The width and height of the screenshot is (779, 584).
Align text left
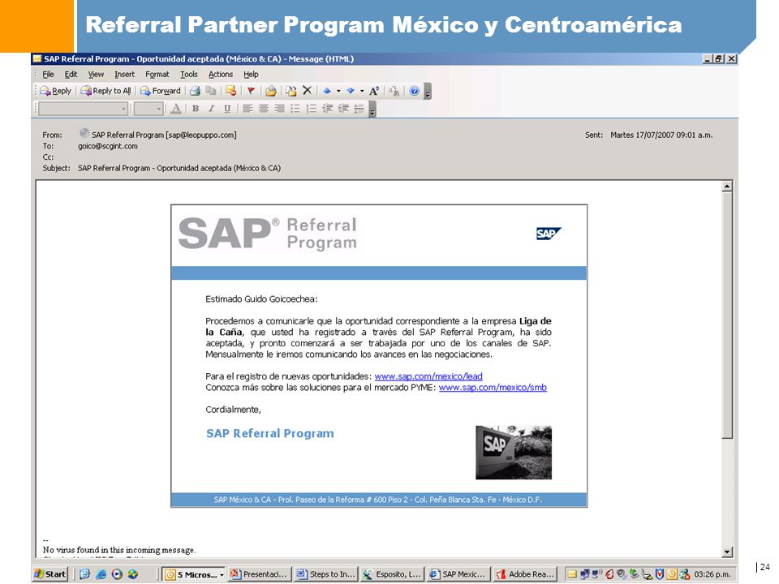pyautogui.click(x=247, y=109)
